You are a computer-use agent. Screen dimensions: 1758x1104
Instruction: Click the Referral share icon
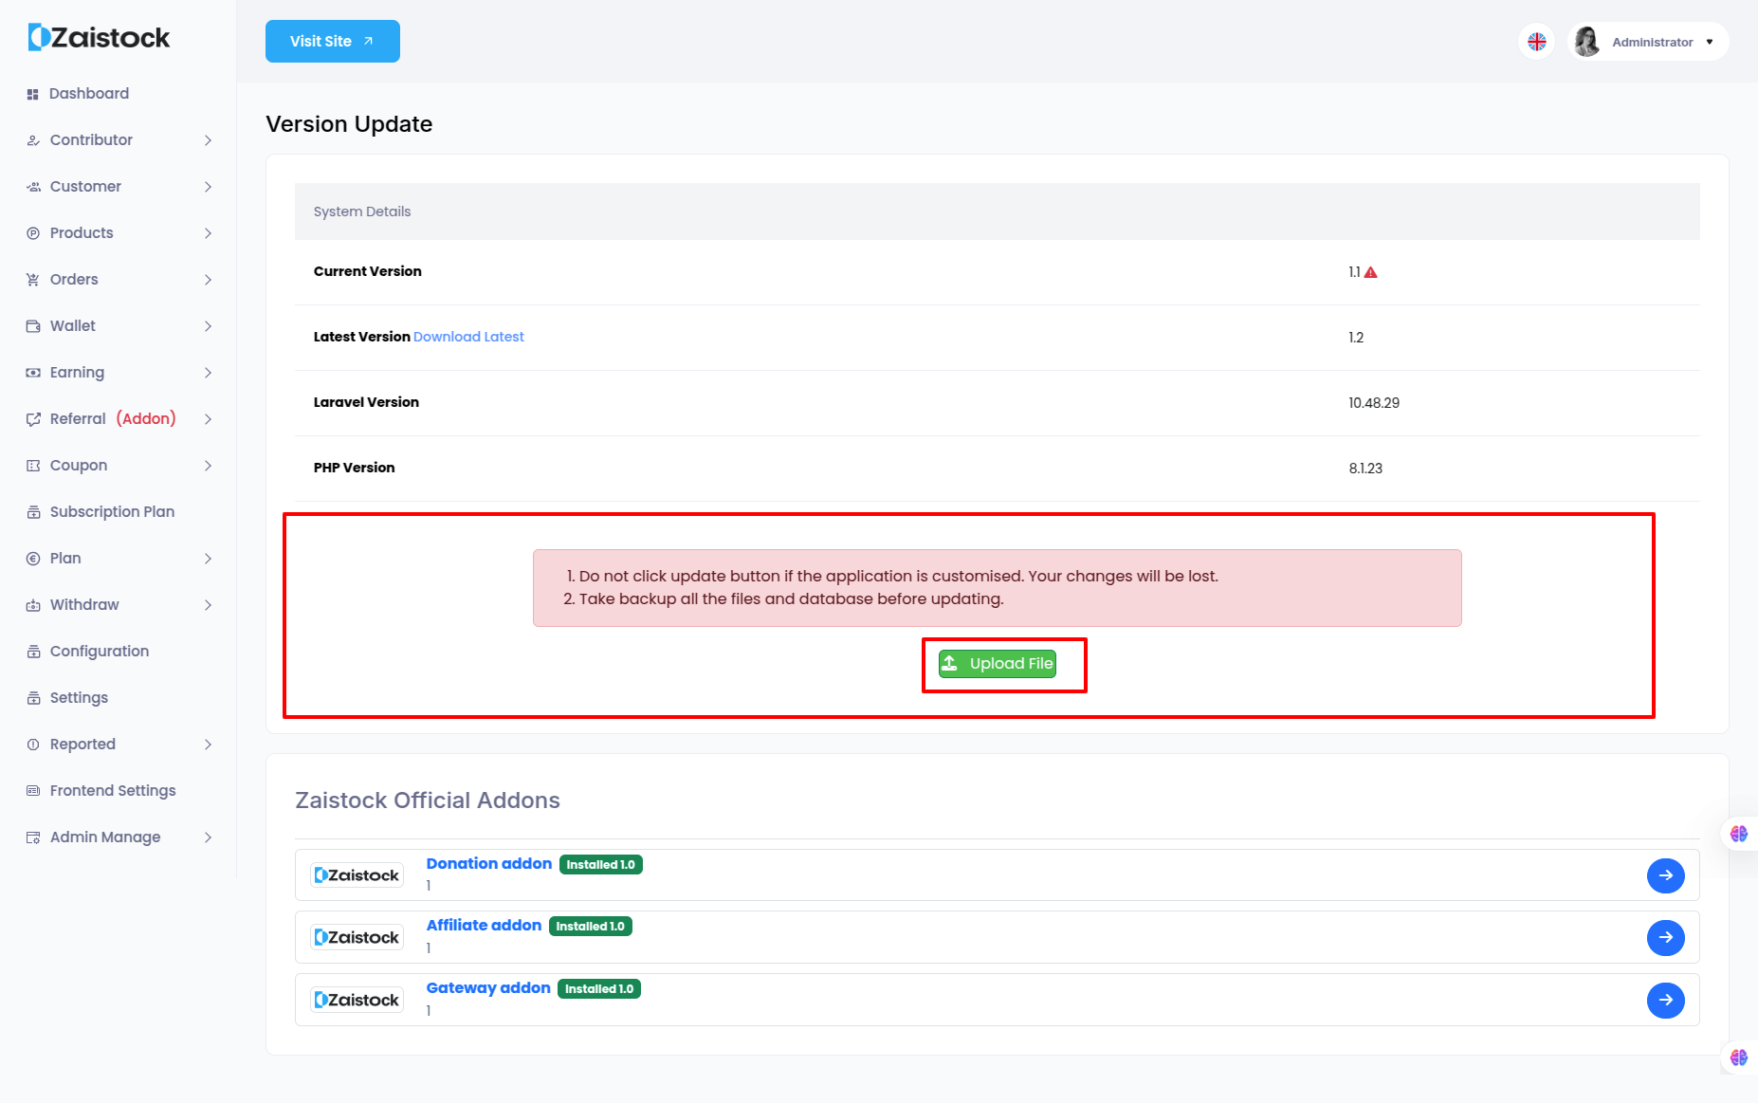[x=33, y=419]
